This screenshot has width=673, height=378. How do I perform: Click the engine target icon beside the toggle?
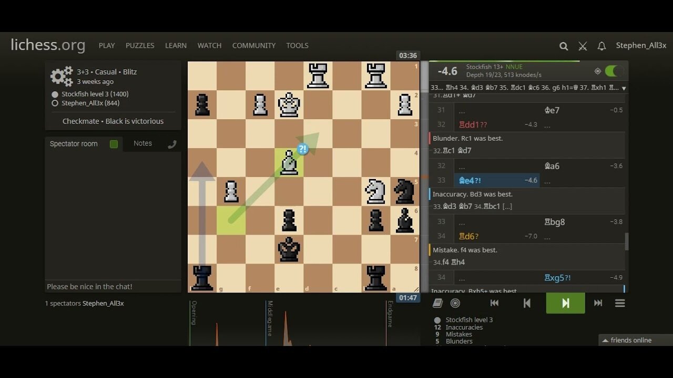(597, 71)
